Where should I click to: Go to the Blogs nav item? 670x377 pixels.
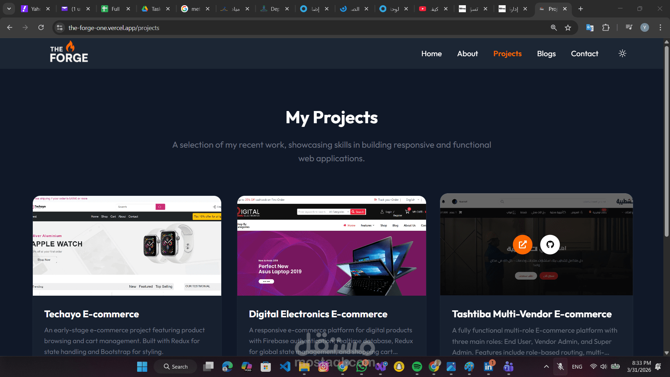click(x=546, y=54)
